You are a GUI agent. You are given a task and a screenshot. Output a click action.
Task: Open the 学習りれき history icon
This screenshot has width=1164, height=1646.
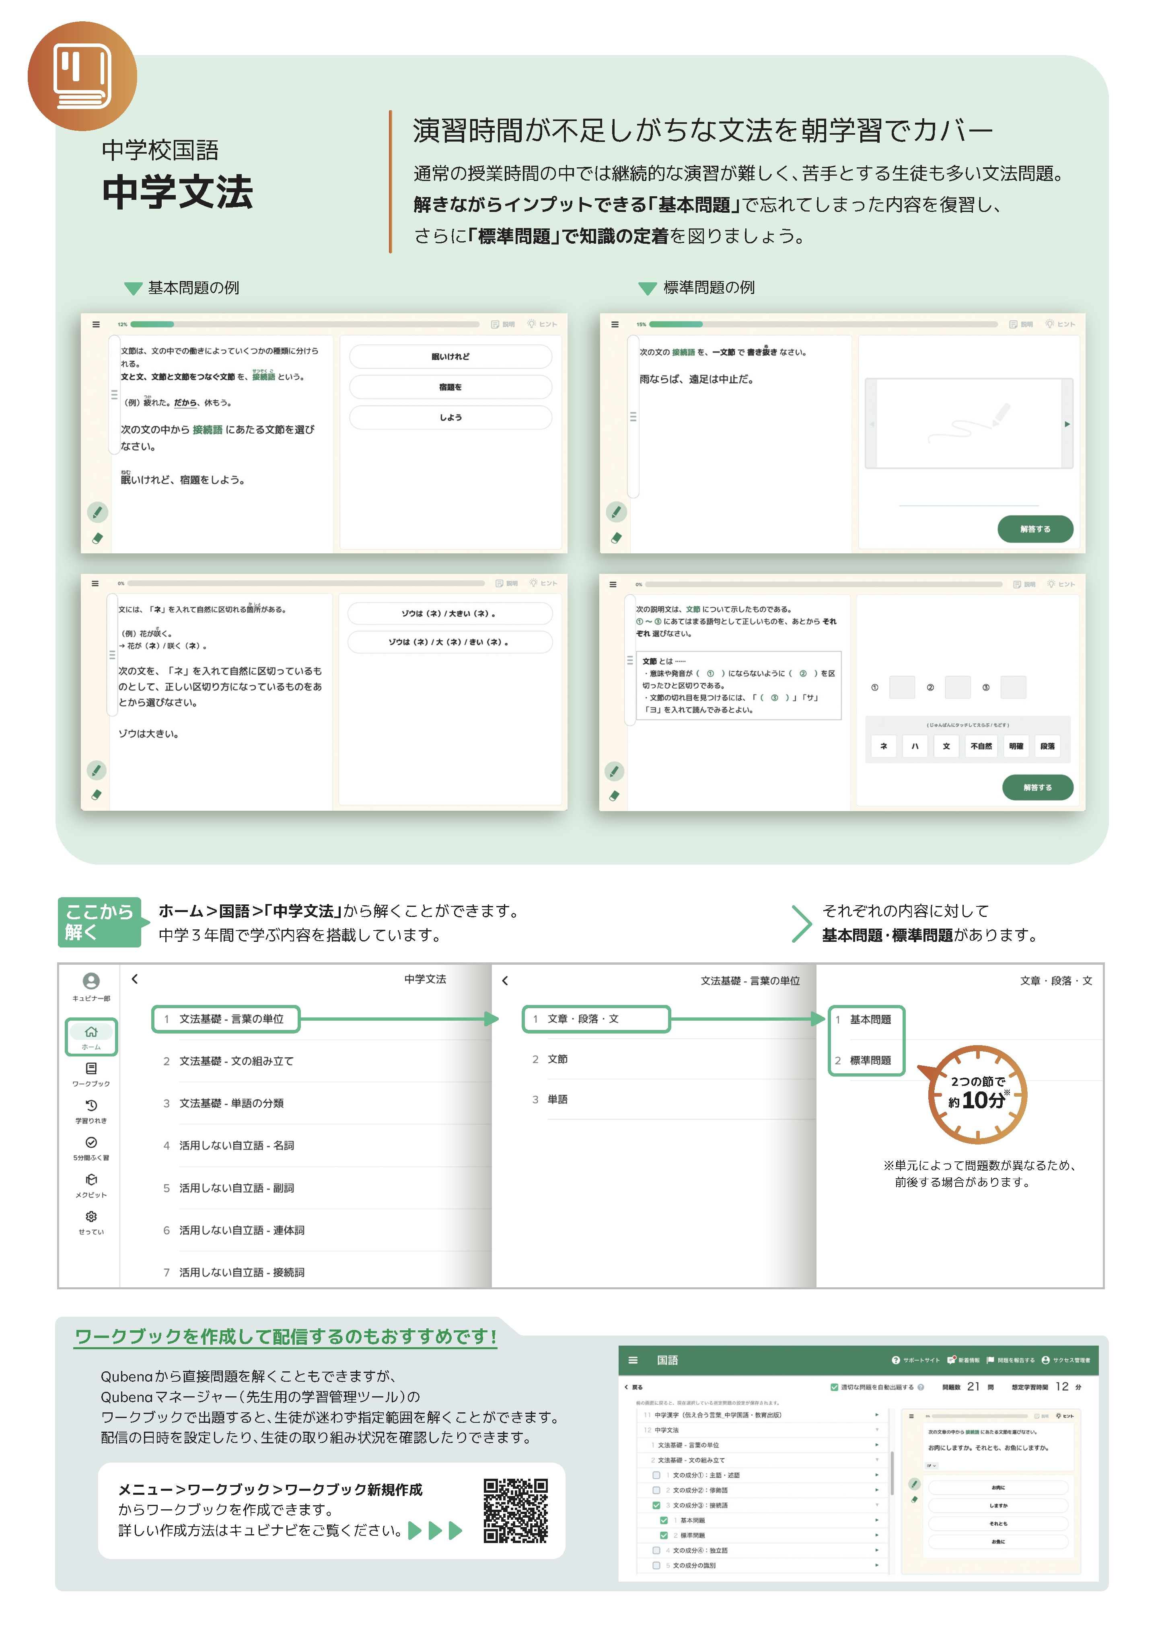pos(91,1106)
